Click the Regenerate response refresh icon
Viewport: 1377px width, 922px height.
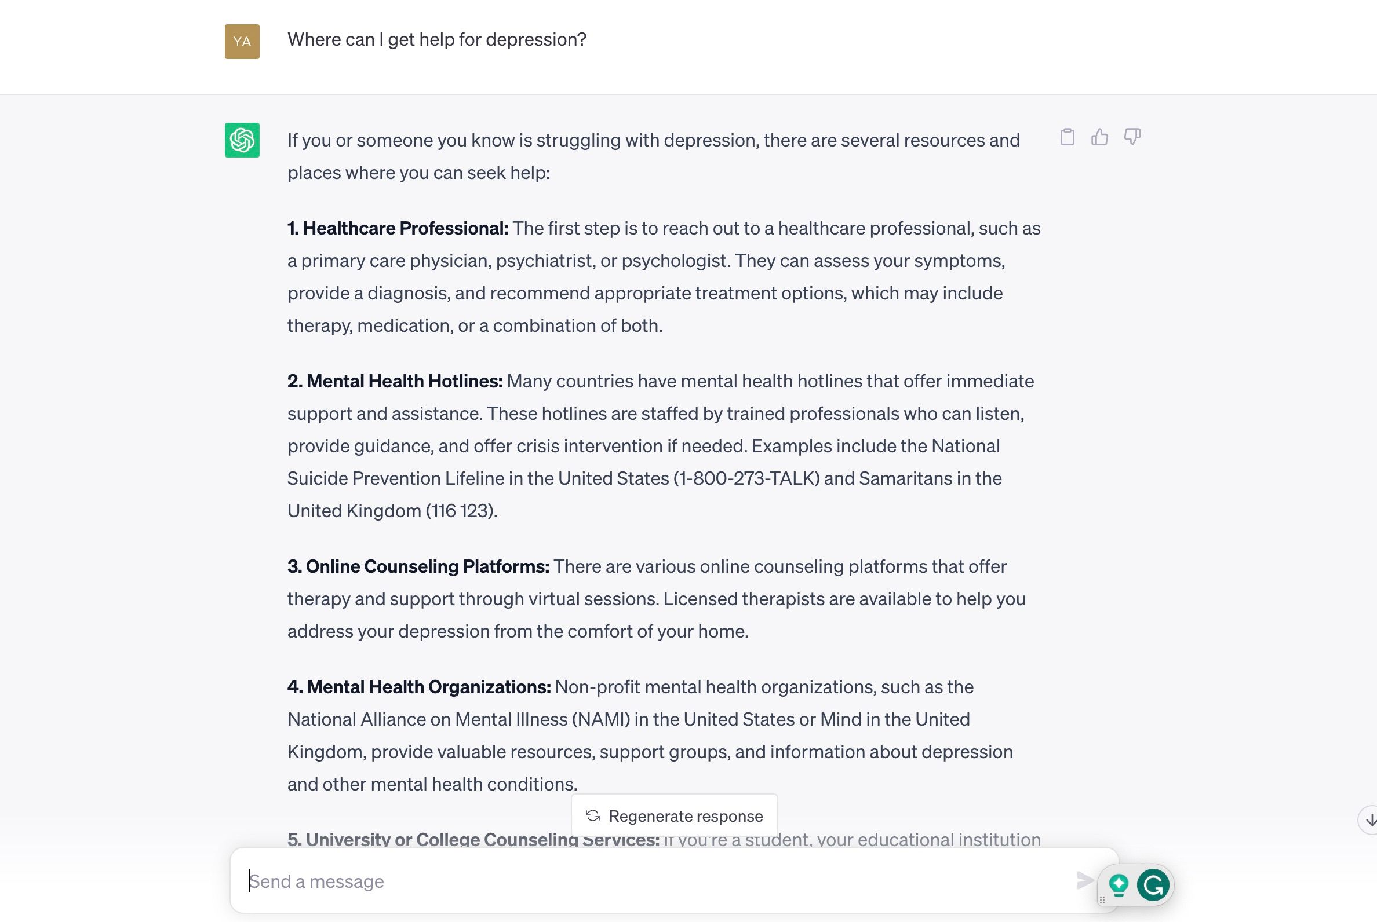(x=592, y=815)
